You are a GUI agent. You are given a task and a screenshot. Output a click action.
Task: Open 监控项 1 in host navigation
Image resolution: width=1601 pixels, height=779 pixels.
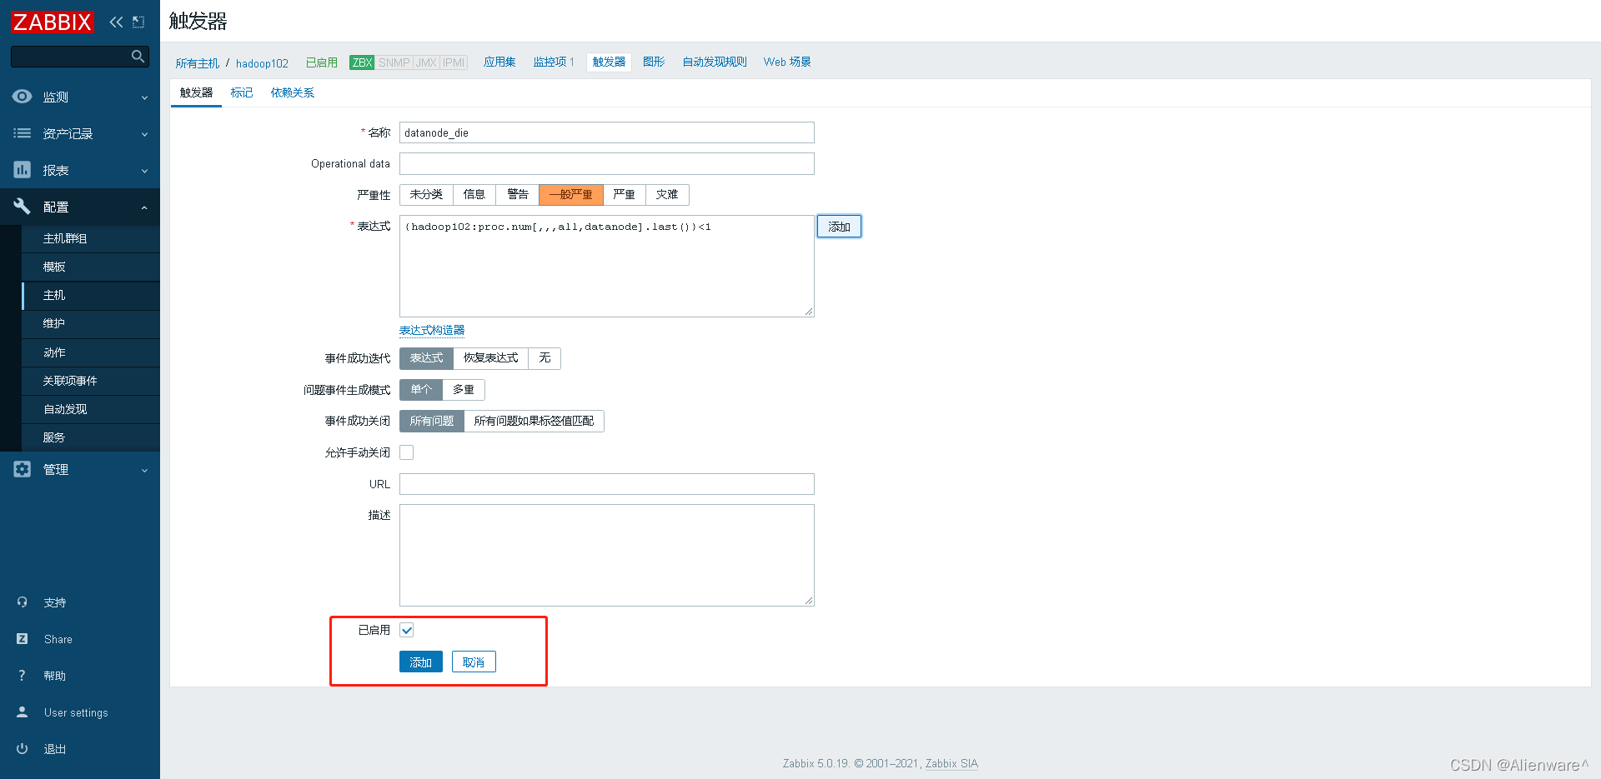click(x=554, y=62)
